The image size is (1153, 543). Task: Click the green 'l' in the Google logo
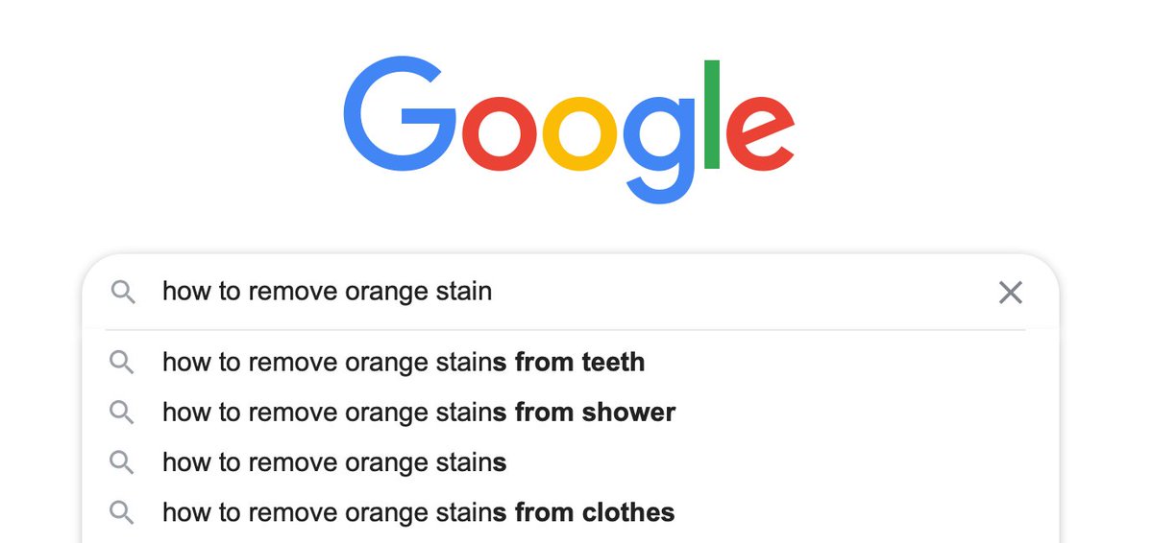[712, 114]
